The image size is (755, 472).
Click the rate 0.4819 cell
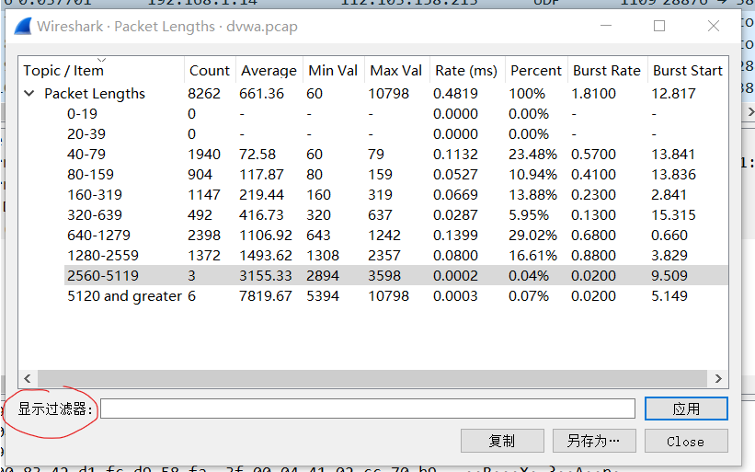coord(455,94)
